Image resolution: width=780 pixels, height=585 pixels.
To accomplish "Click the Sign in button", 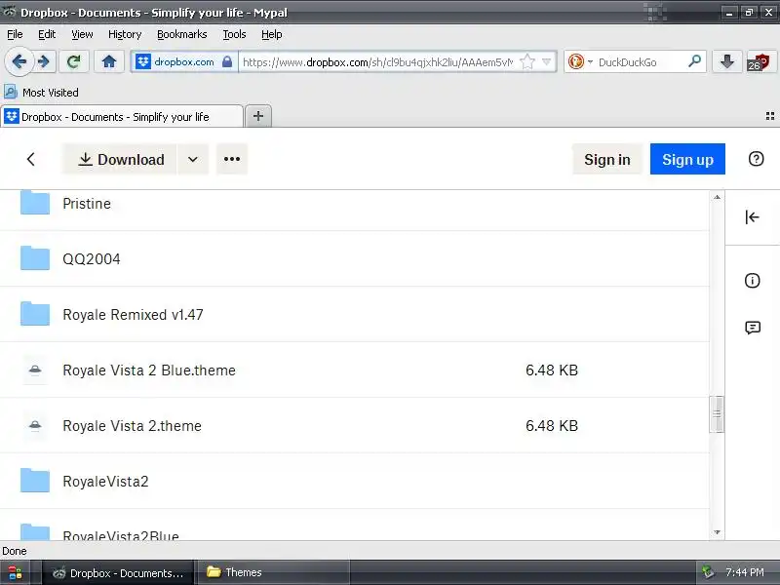I will [x=606, y=159].
